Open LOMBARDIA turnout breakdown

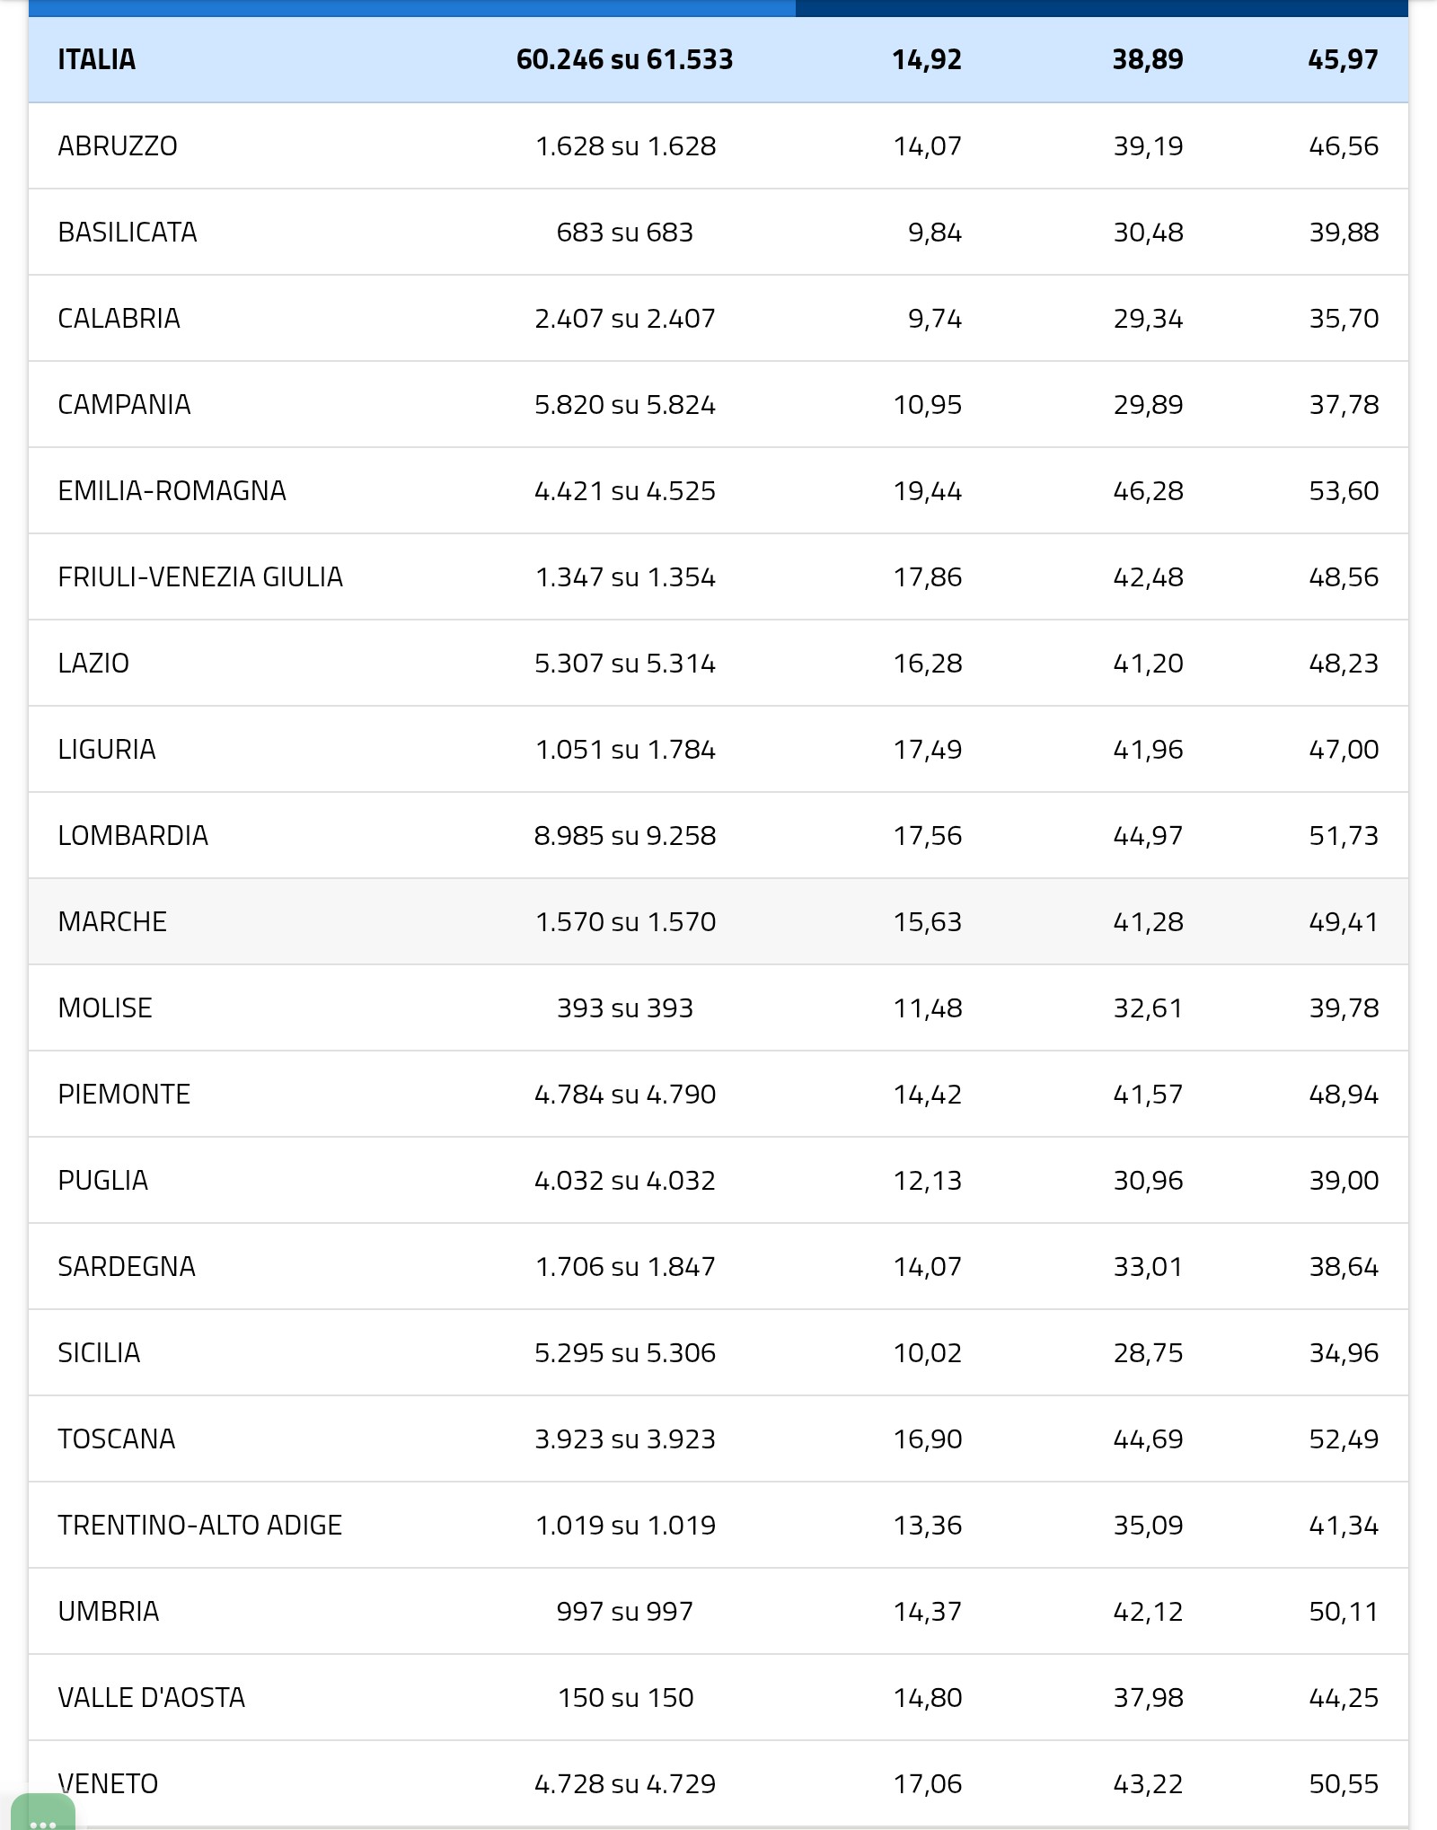click(133, 835)
